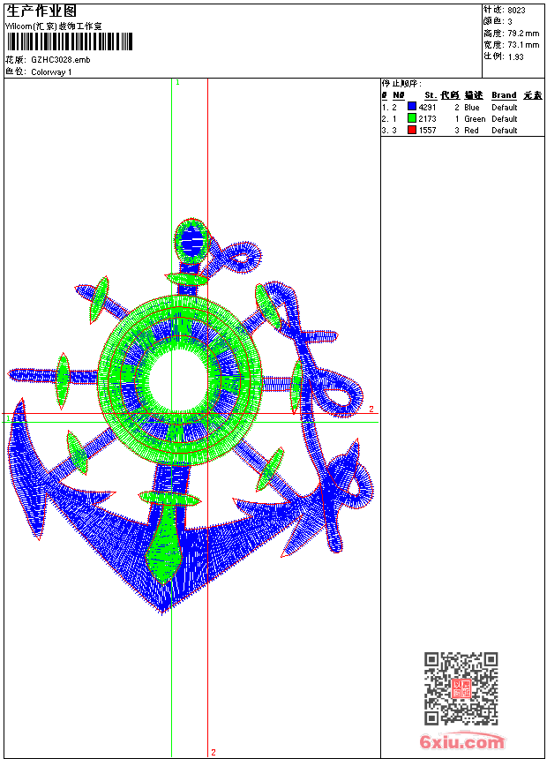Click the 'N#' column header
This screenshot has width=547, height=759.
click(x=399, y=95)
